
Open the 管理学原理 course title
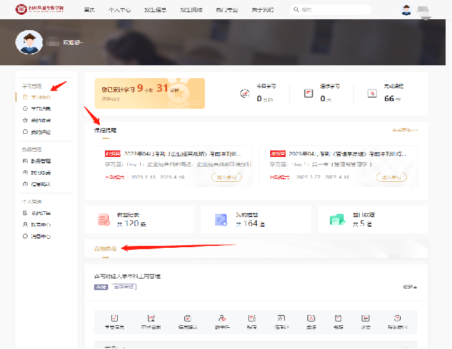348,154
